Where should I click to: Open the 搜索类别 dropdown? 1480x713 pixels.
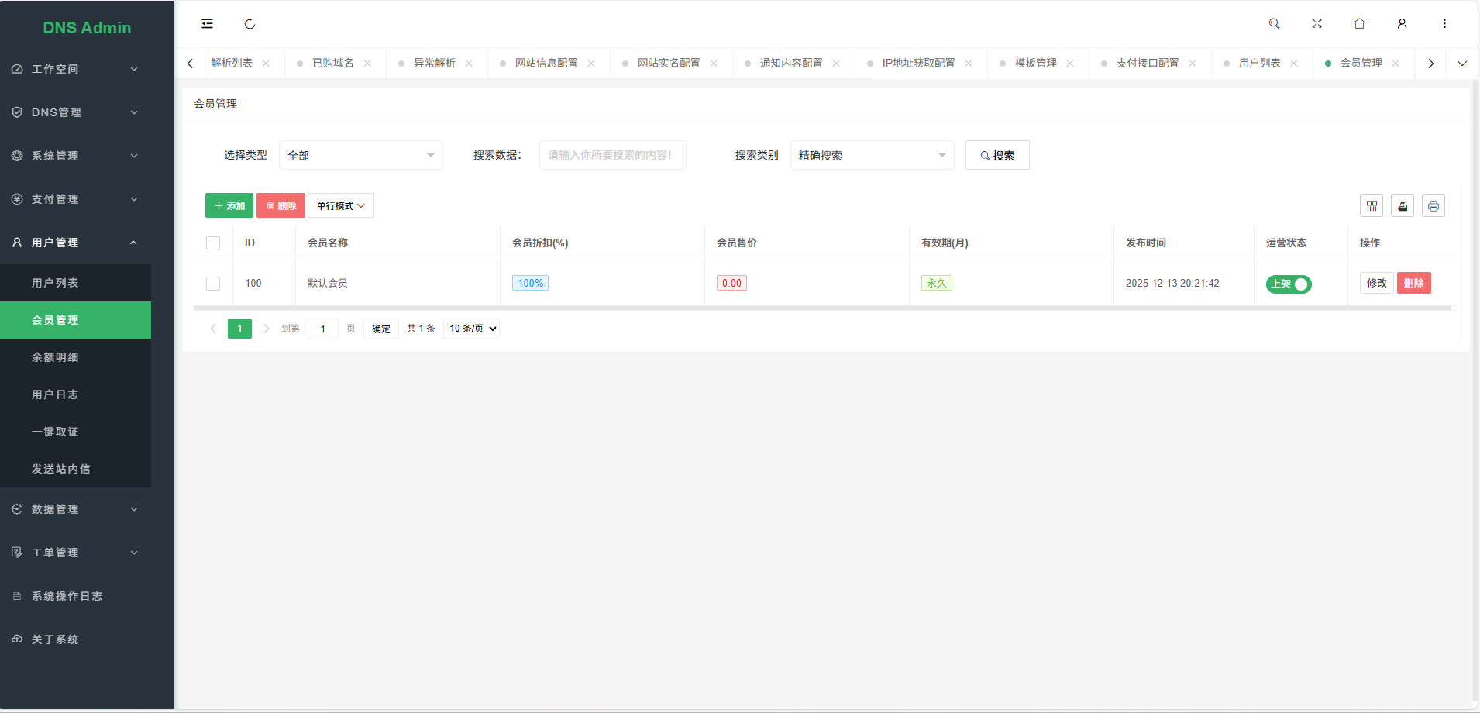pyautogui.click(x=871, y=155)
